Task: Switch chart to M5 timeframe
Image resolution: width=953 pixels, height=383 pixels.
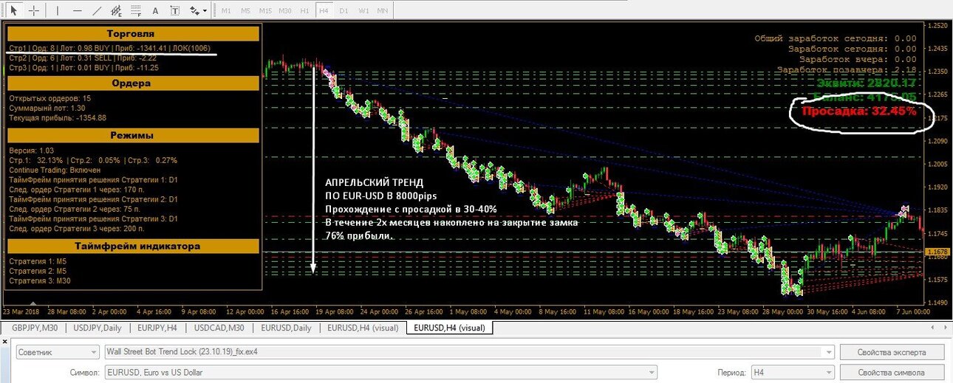Action: click(x=245, y=11)
